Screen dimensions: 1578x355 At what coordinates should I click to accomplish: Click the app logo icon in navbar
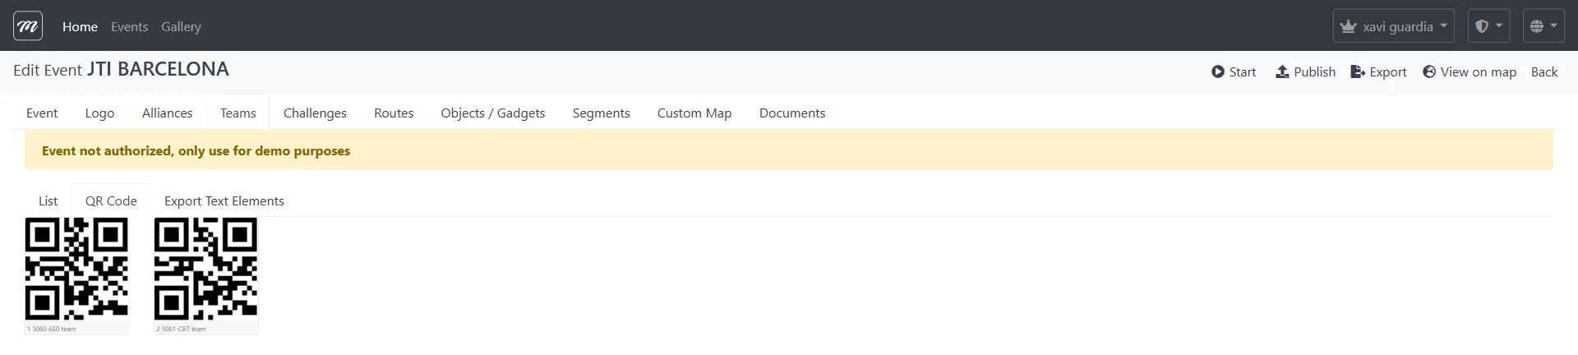(28, 26)
